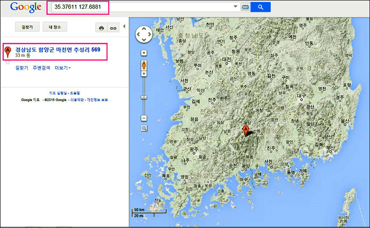Click the 경주 city label on map
This screenshot has width=370, height=228.
coord(340,97)
